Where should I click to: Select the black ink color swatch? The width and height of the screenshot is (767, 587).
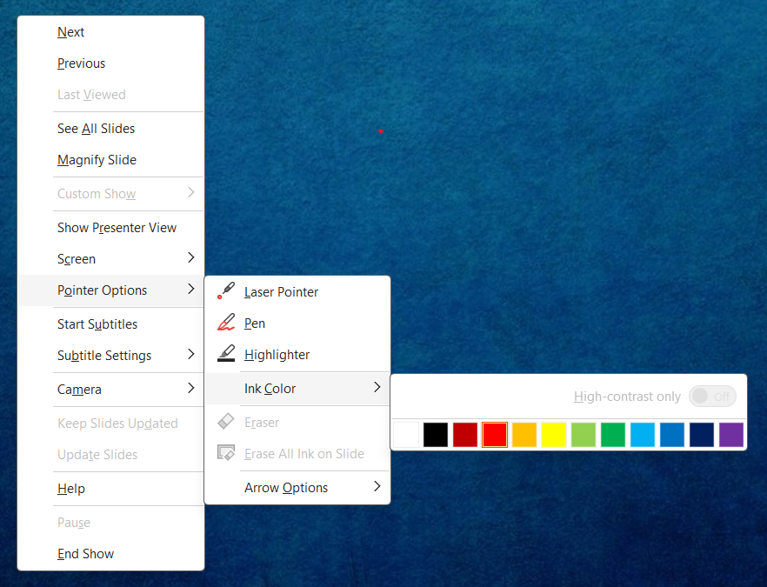(x=436, y=435)
